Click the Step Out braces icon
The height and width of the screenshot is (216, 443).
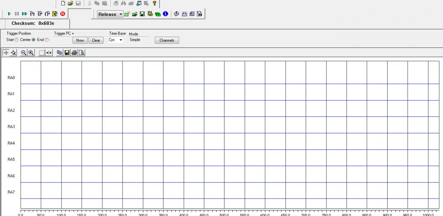[x=47, y=14]
